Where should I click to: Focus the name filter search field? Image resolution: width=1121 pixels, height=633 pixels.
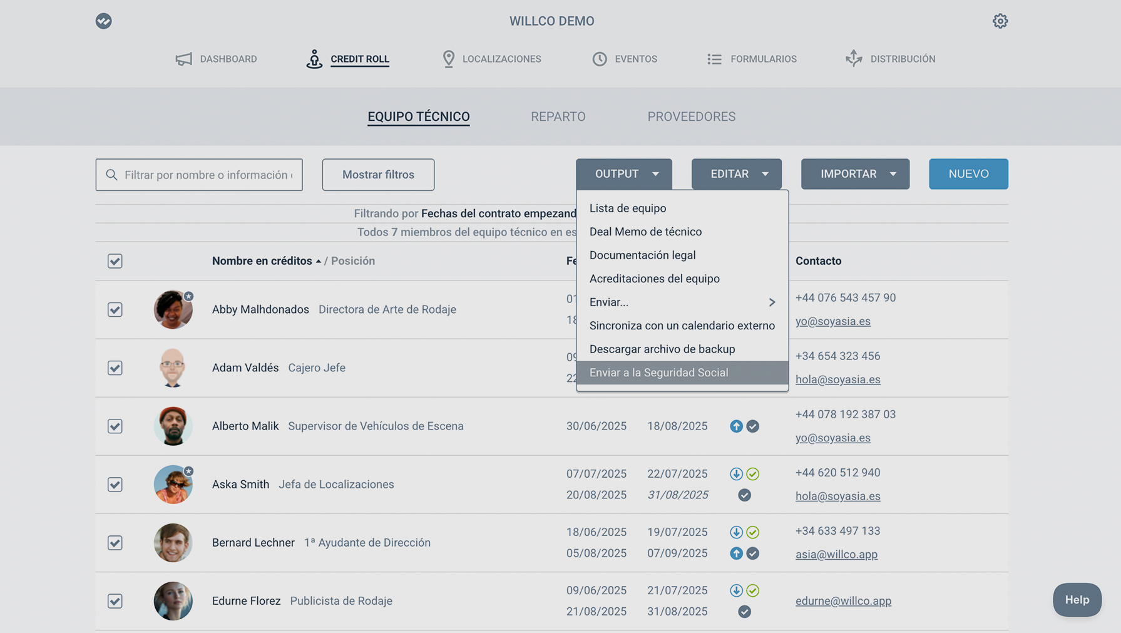coord(208,175)
